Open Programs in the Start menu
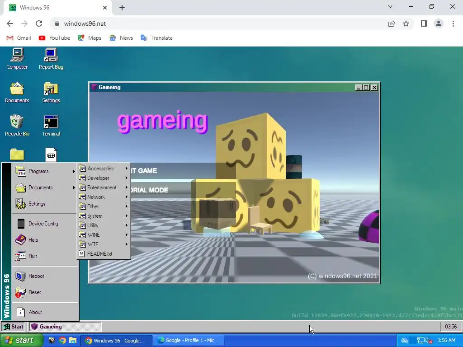Screen dimensions: 463x347 (x=45, y=171)
